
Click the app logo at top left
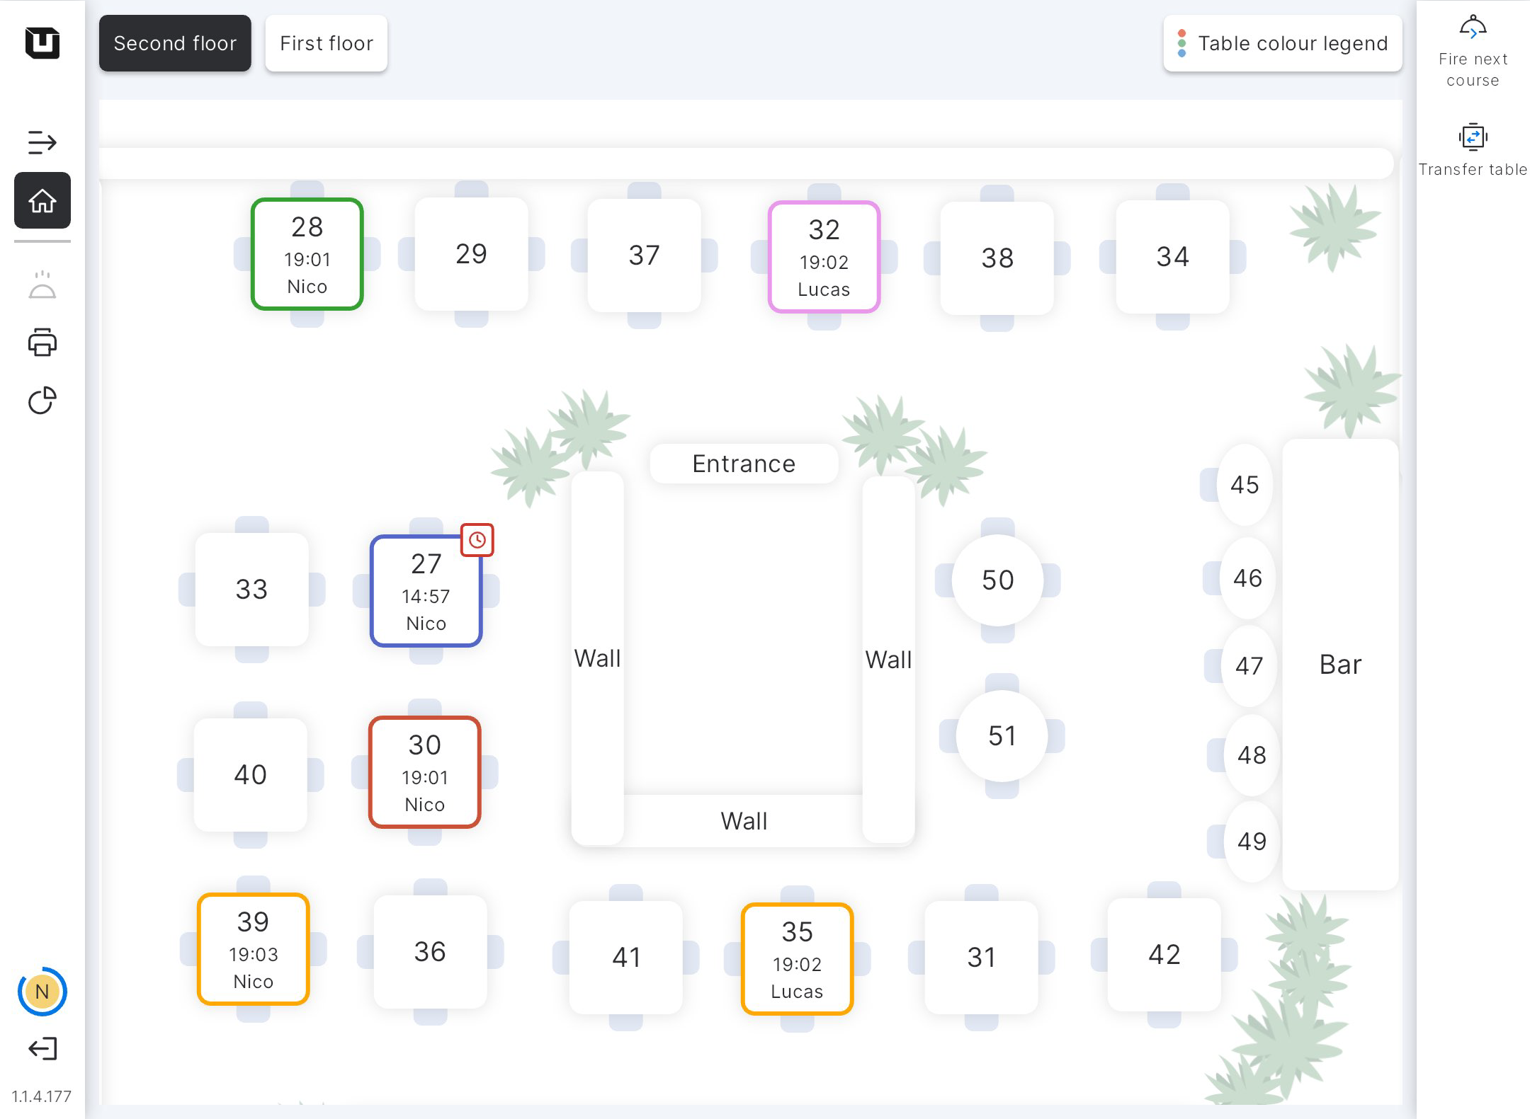pos(42,43)
